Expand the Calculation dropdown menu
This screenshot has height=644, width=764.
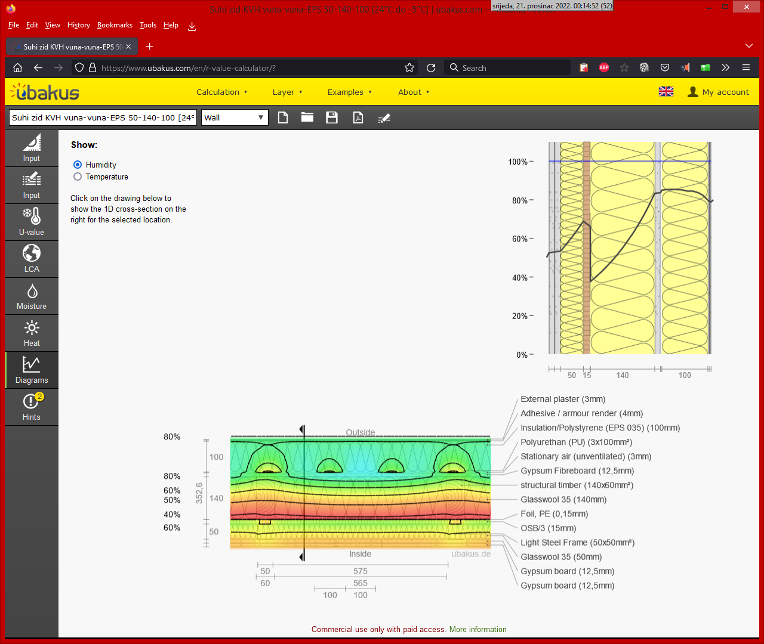point(222,92)
